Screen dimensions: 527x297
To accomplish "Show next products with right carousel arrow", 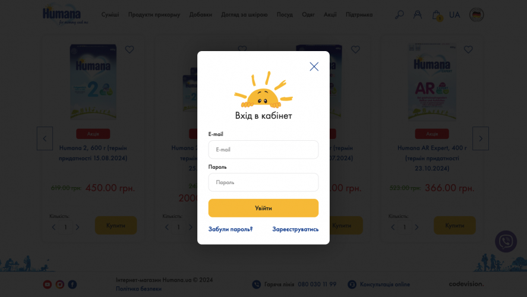I will (x=481, y=138).
